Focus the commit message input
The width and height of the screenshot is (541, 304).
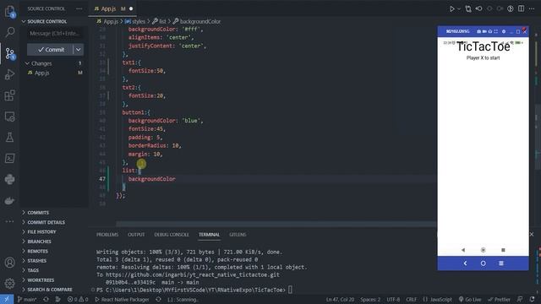click(x=55, y=34)
